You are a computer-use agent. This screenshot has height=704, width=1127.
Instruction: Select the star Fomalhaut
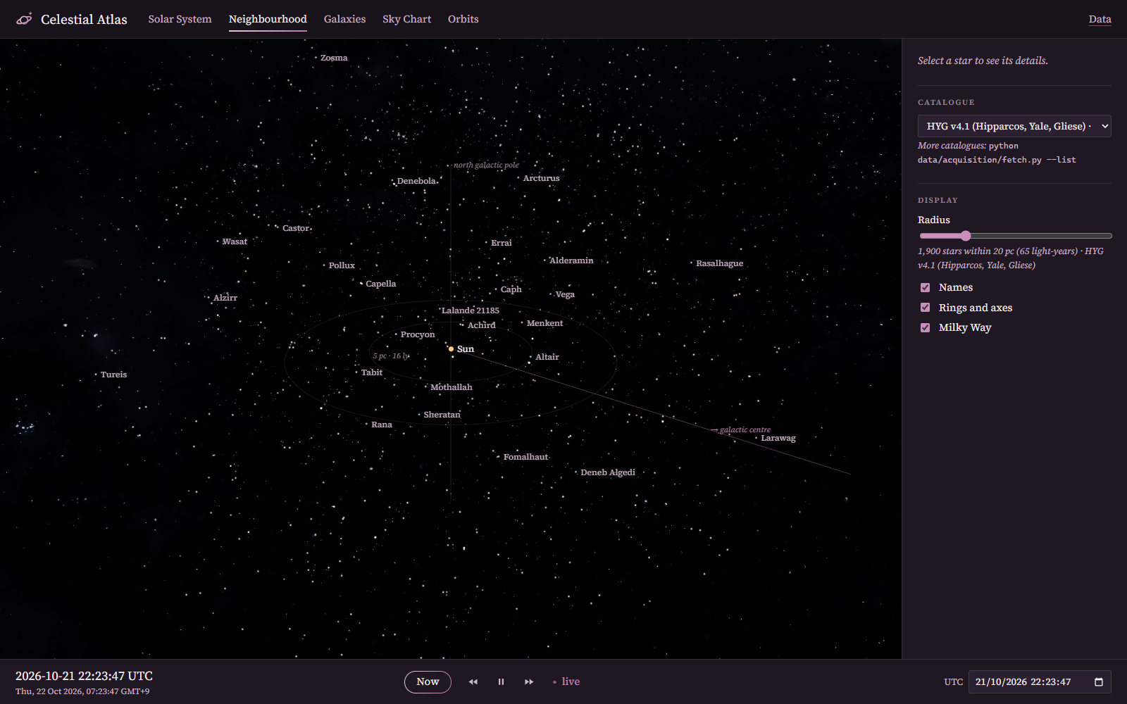525,457
